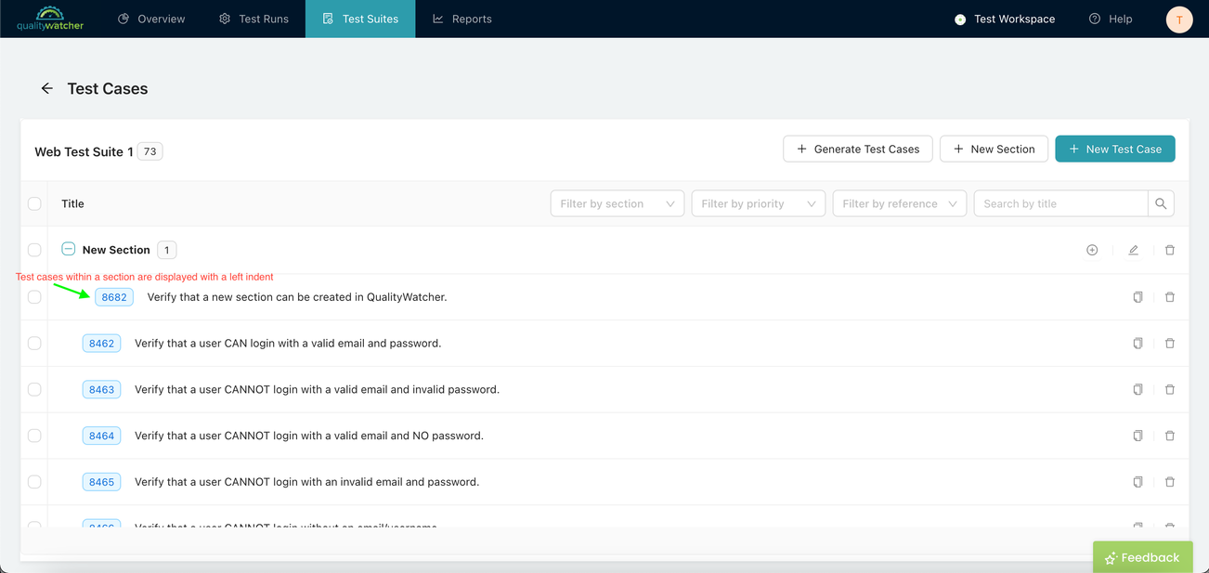This screenshot has width=1209, height=573.
Task: Click the Generate Test Cases button
Action: [858, 149]
